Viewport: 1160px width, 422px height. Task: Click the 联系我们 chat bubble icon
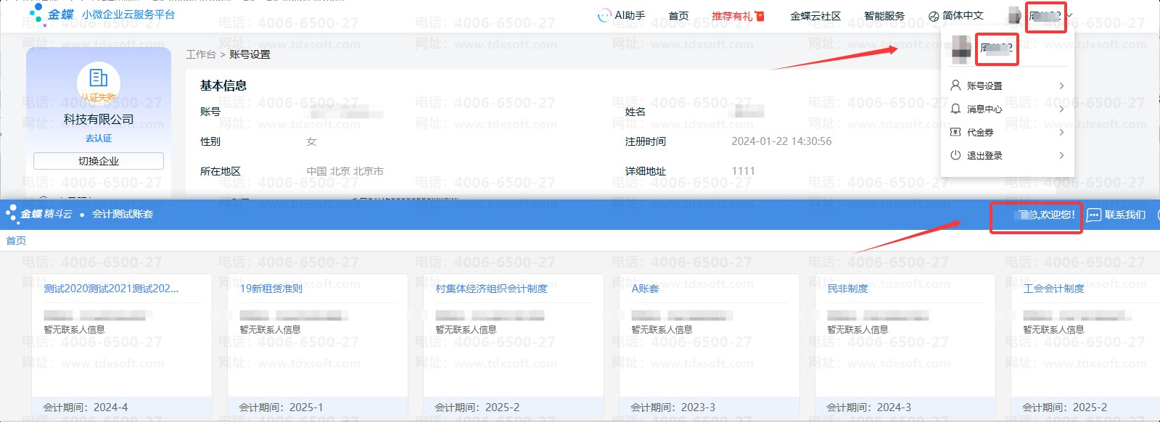[1093, 215]
